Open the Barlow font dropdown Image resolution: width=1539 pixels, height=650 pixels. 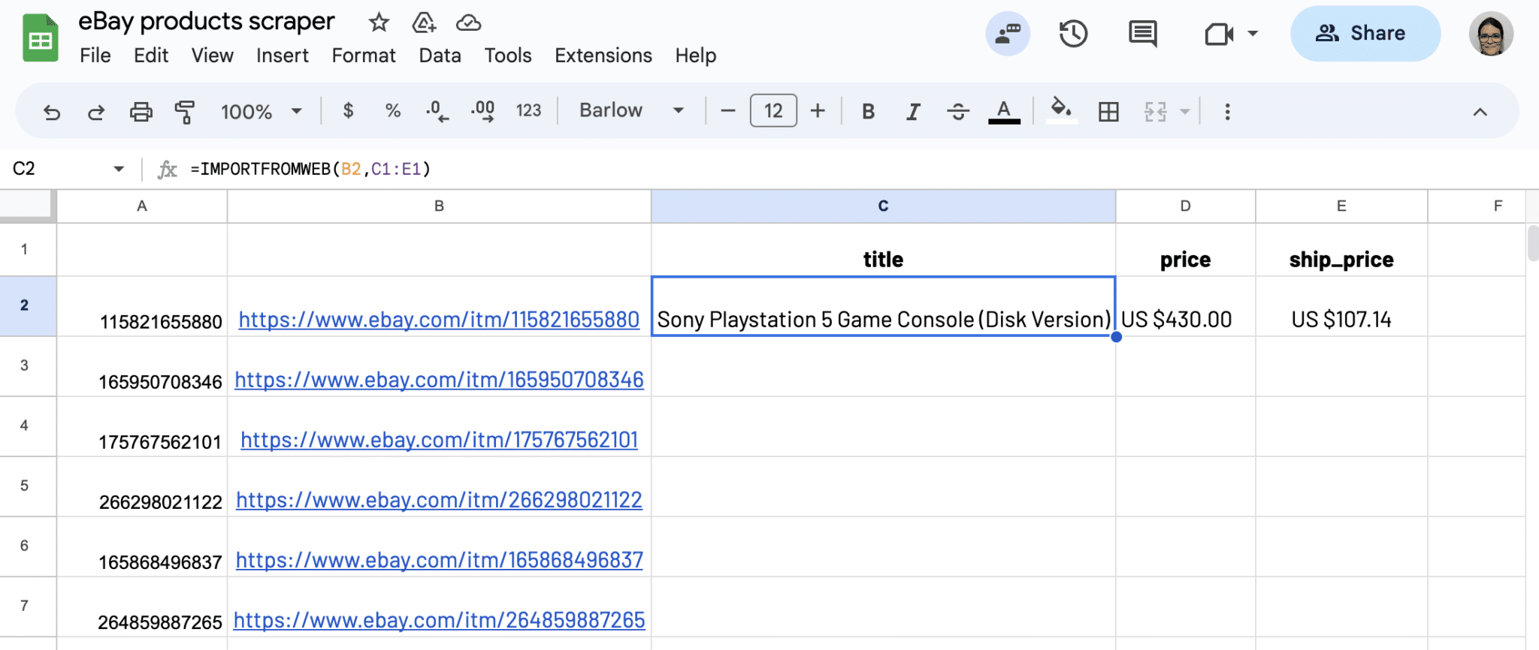[632, 111]
